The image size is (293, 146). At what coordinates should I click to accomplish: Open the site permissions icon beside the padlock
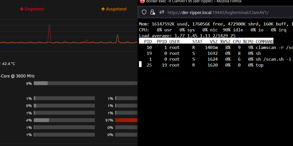click(162, 12)
